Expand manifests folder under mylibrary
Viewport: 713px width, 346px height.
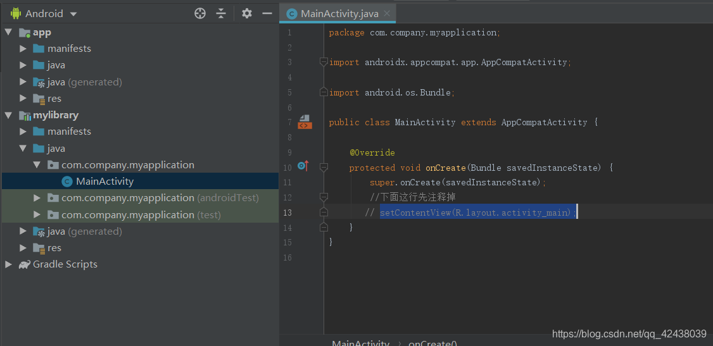23,132
